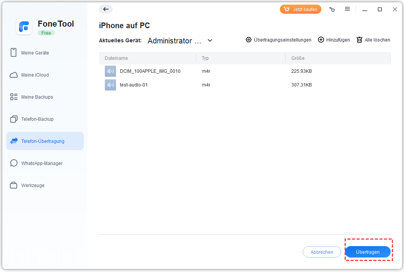Image resolution: width=404 pixels, height=272 pixels.
Task: Click Hinzufügen to add files
Action: tap(334, 40)
